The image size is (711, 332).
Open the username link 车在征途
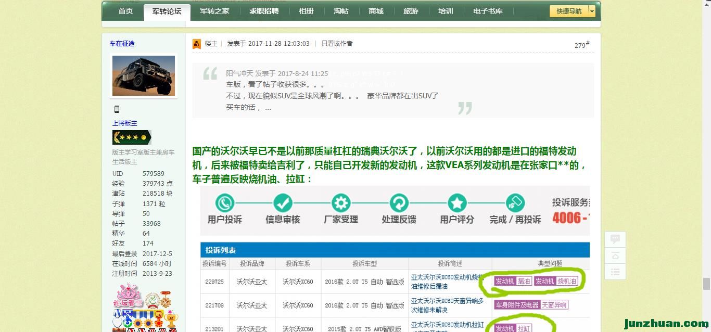122,44
